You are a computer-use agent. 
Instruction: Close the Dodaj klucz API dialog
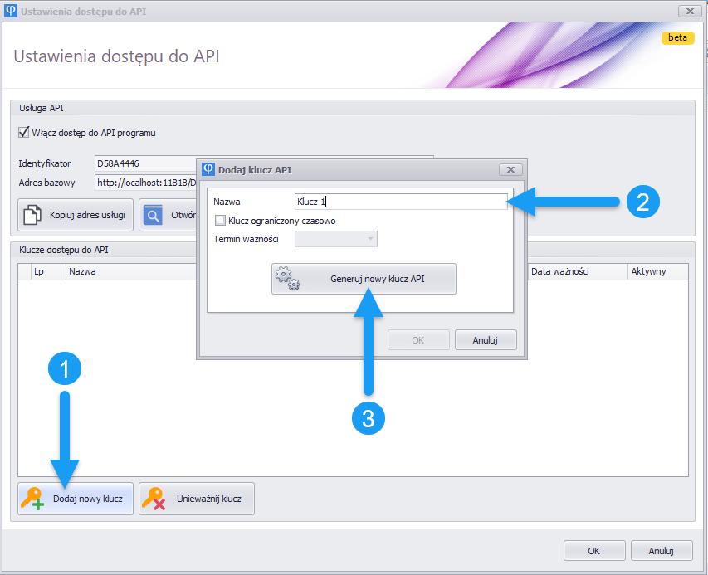click(509, 169)
